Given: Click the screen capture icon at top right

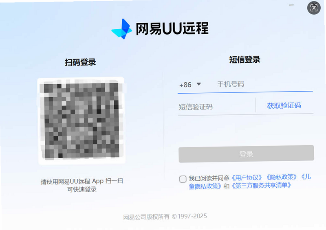Looking at the screenshot, I should tap(314, 8).
